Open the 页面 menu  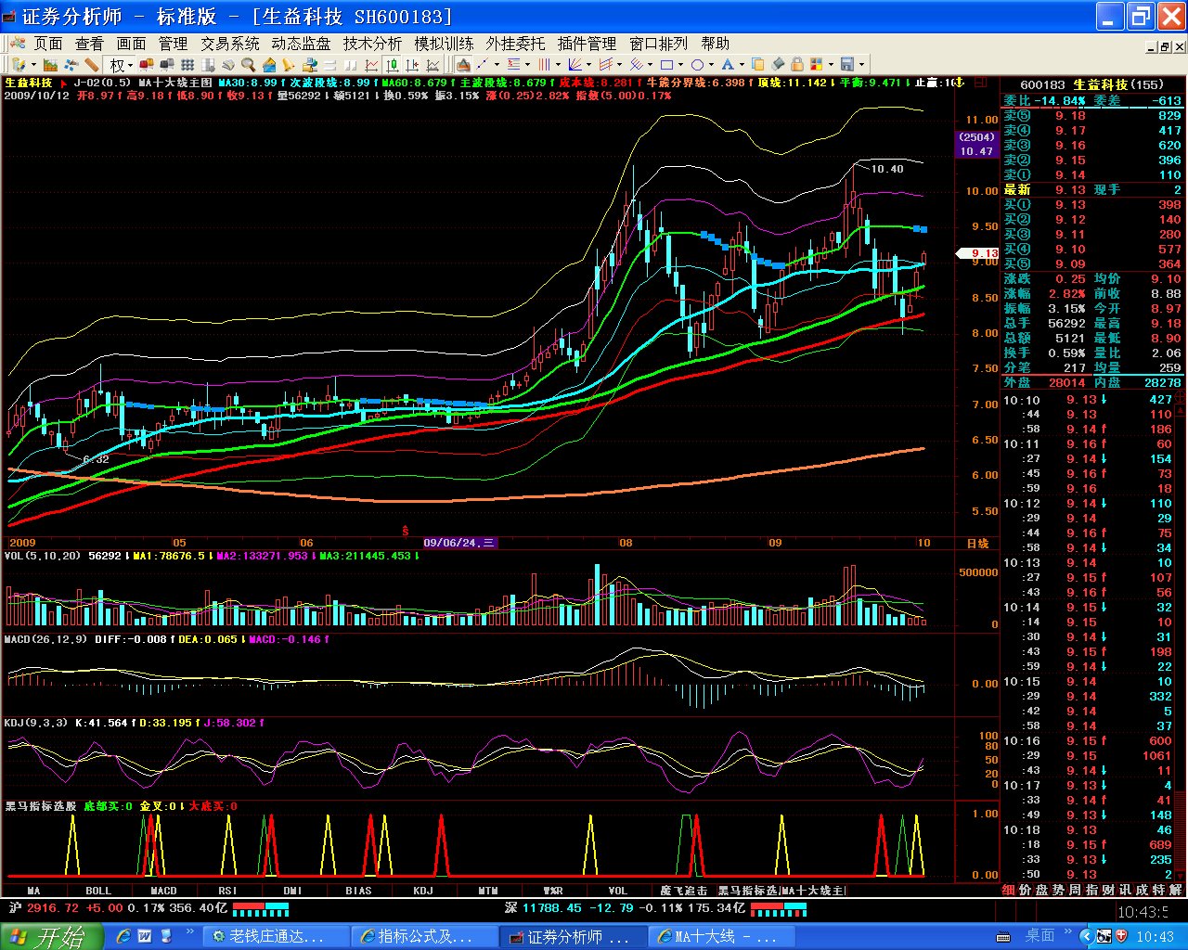pos(48,44)
